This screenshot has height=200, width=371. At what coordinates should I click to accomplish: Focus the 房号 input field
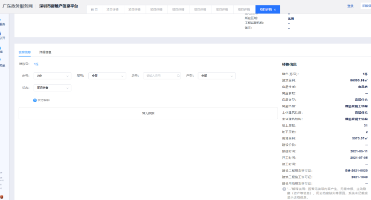pos(162,76)
